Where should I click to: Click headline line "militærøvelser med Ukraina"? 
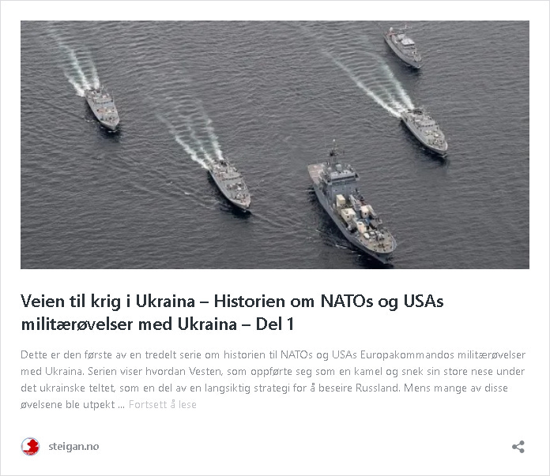click(x=129, y=324)
